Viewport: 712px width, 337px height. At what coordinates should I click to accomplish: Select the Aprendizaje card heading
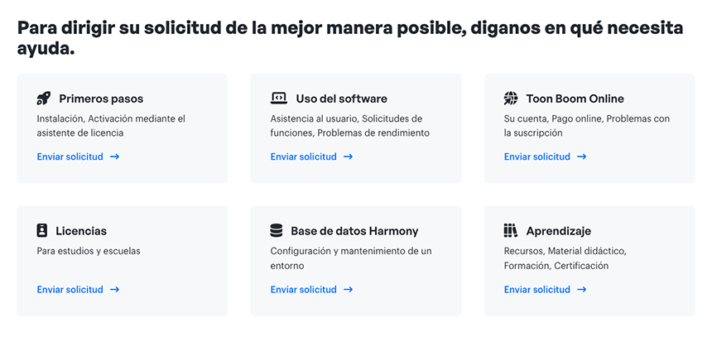tap(559, 231)
